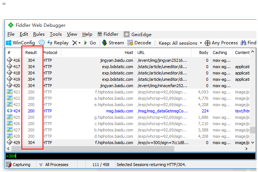Click URL /event/img/jingyan25216... in row 416

162,60
